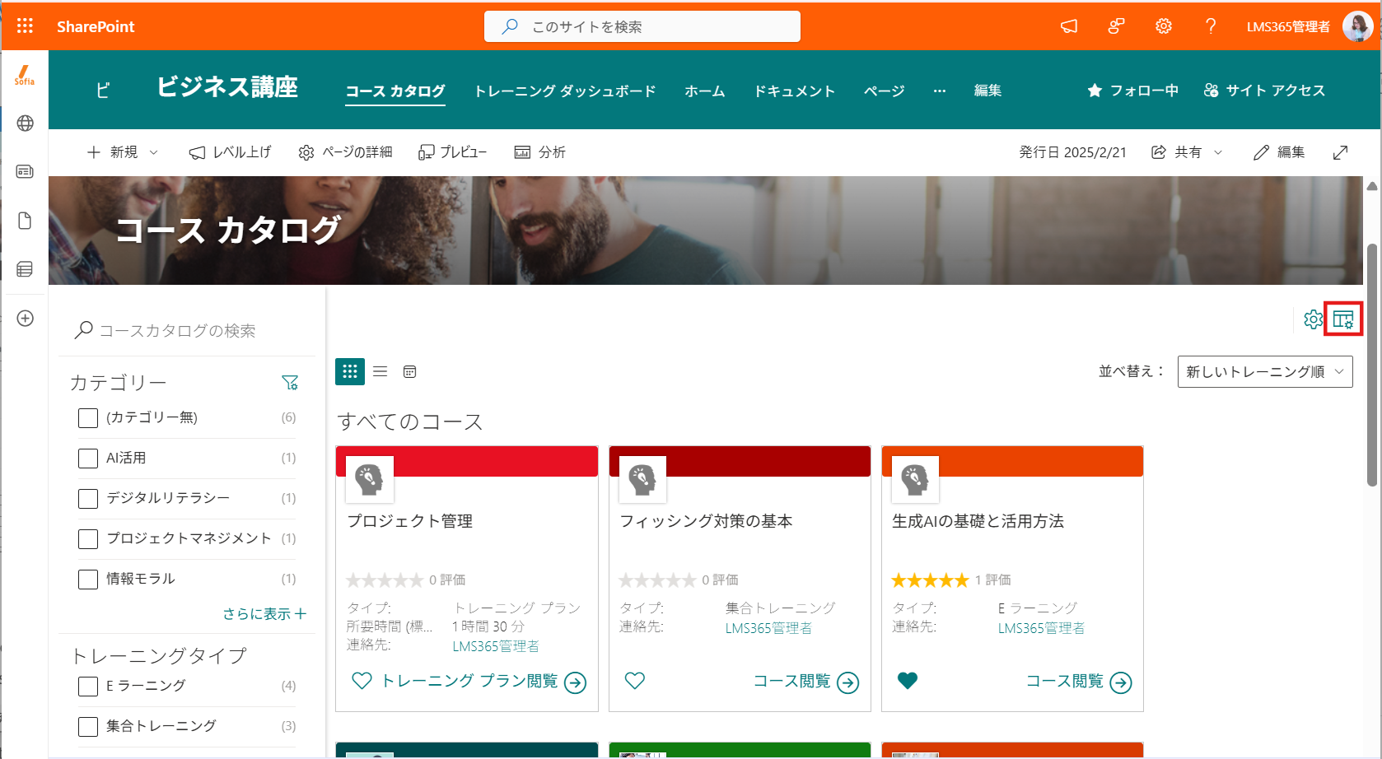The height and width of the screenshot is (759, 1382).
Task: Select the コース カタログ navigation tab
Action: [x=395, y=91]
